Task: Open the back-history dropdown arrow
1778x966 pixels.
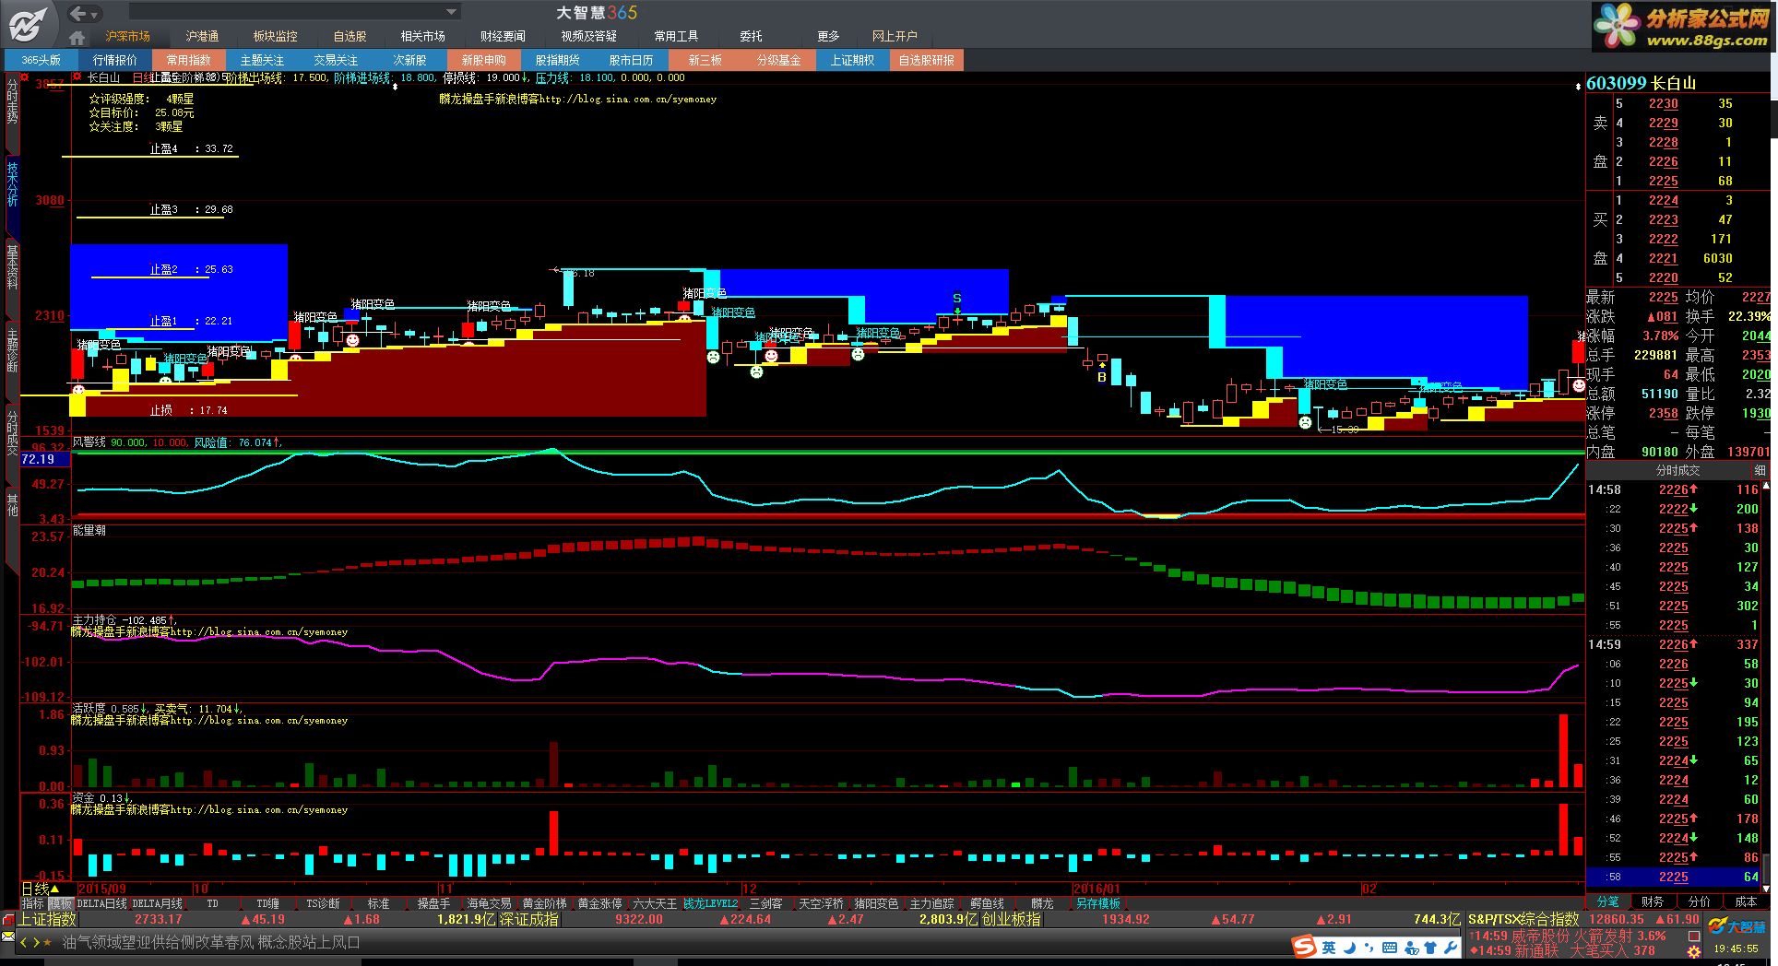Action: pyautogui.click(x=95, y=15)
